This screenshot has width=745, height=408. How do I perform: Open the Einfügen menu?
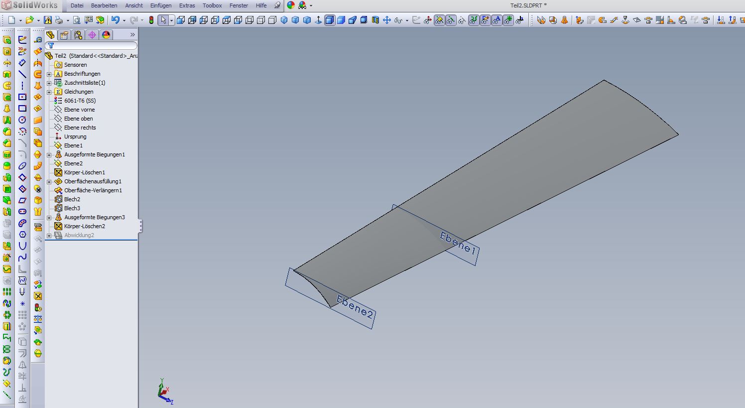pos(161,5)
